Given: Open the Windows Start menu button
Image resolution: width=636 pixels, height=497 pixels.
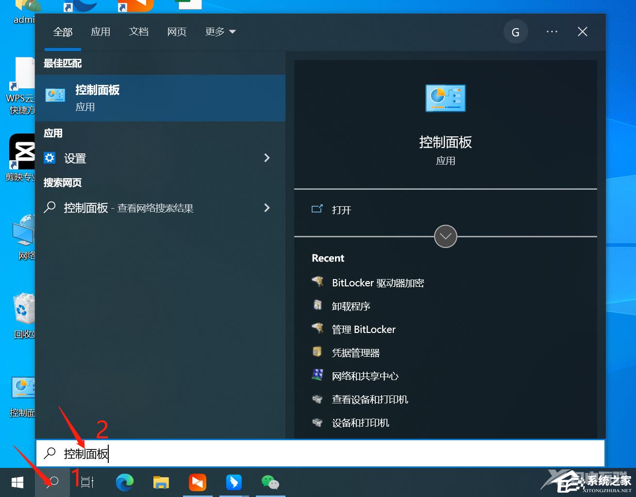Looking at the screenshot, I should [x=17, y=482].
